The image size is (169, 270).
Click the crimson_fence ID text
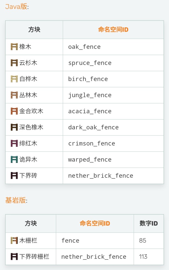coord(92,143)
